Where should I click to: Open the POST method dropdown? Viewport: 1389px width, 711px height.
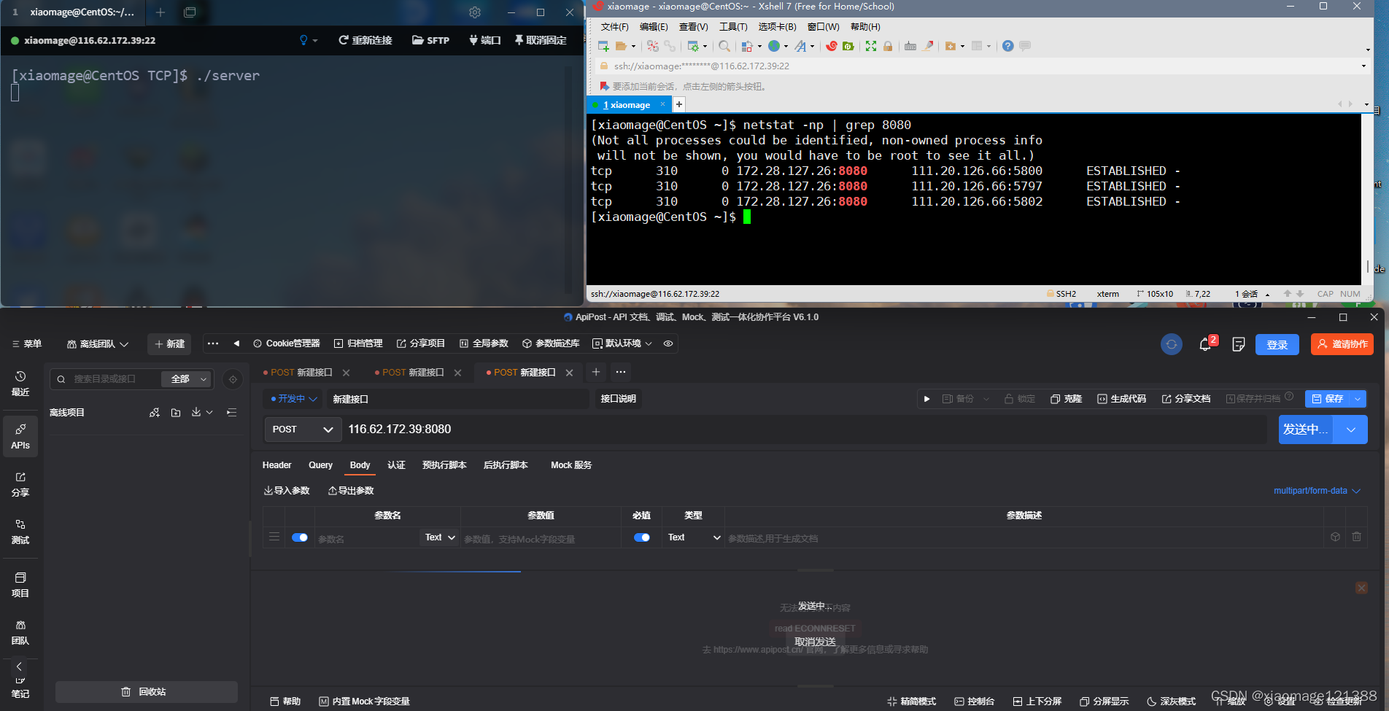[x=303, y=430]
